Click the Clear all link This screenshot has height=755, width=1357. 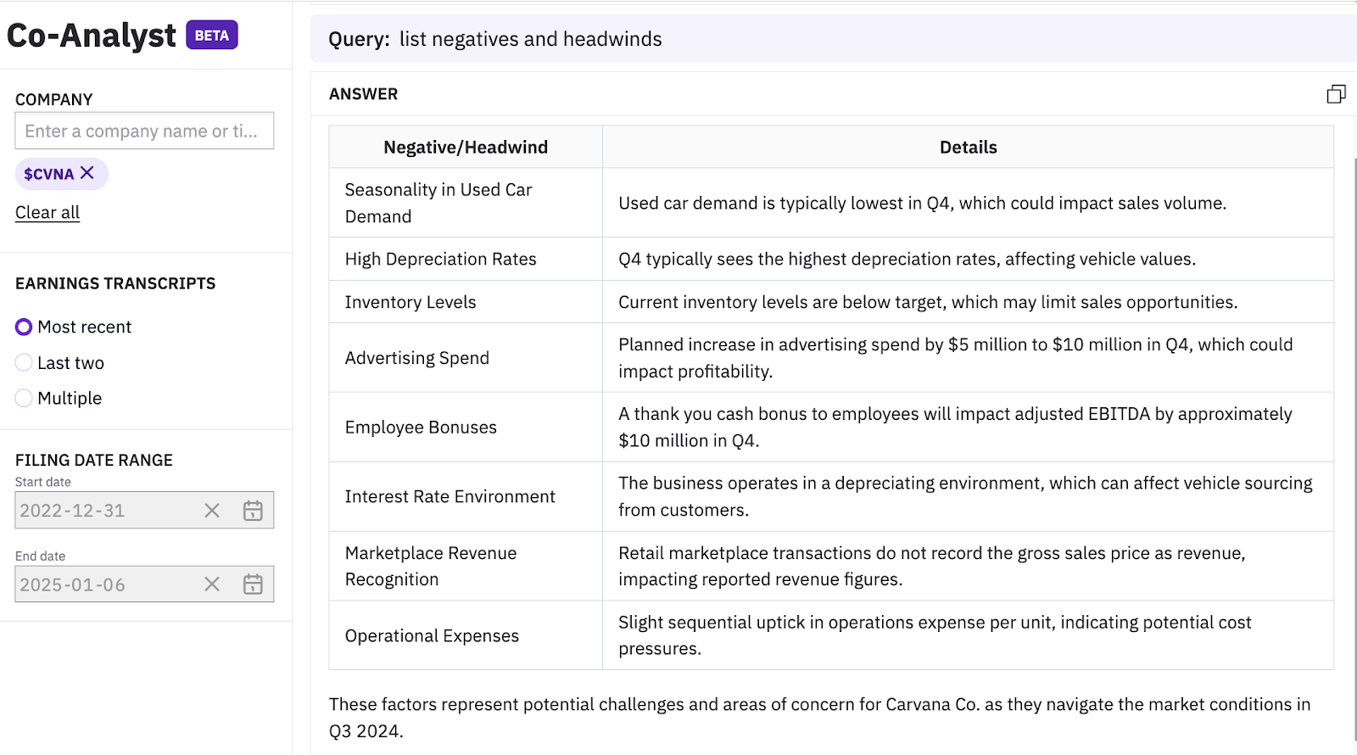coord(47,213)
